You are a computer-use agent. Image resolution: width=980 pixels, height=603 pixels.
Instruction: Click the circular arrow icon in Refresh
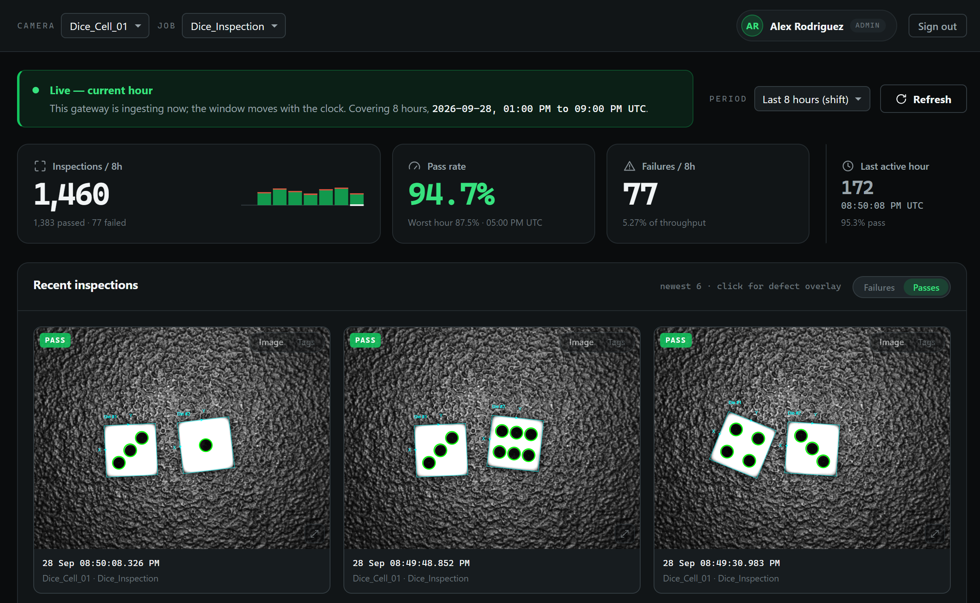pyautogui.click(x=901, y=99)
